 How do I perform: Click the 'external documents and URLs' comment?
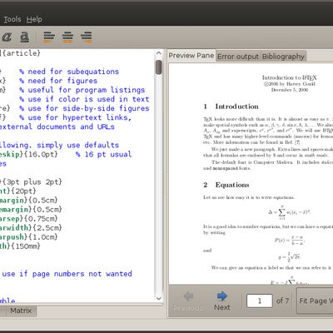click(57, 127)
